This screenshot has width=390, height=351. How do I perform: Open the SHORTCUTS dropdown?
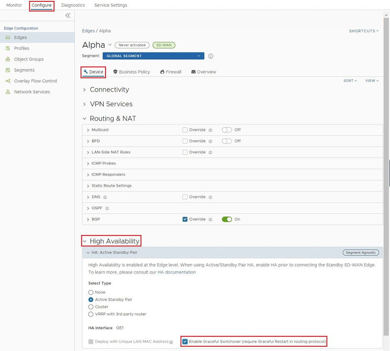[364, 30]
